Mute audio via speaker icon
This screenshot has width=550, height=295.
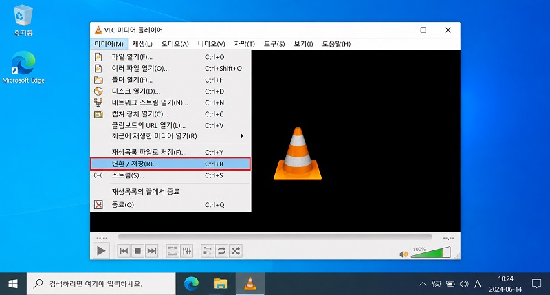[x=404, y=254]
